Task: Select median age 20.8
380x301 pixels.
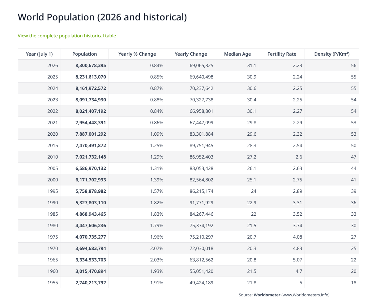Action: click(252, 260)
